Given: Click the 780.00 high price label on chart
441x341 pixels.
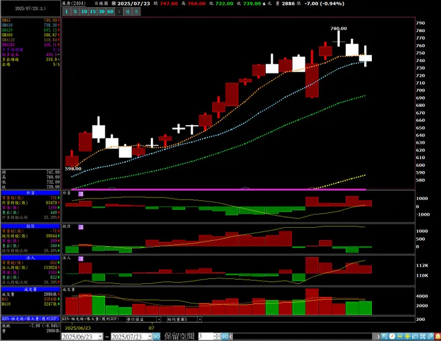Looking at the screenshot, I should pyautogui.click(x=338, y=29).
